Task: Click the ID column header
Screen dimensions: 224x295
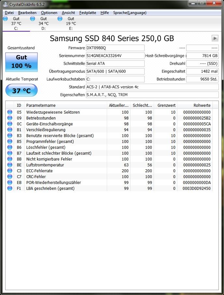Action: 19,105
